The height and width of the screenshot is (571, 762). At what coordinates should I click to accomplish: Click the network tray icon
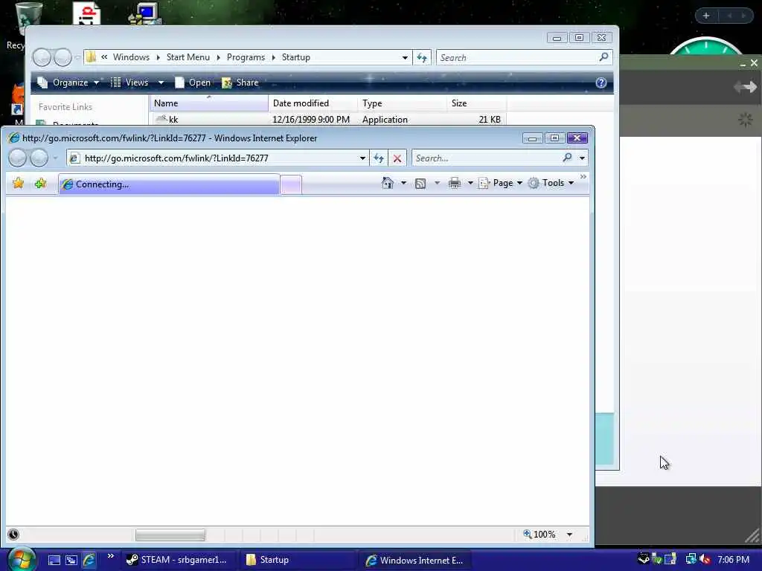pyautogui.click(x=691, y=559)
